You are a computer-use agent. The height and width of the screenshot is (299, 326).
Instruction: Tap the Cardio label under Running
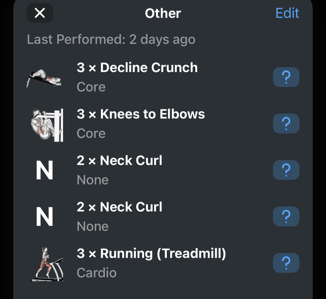pos(97,273)
